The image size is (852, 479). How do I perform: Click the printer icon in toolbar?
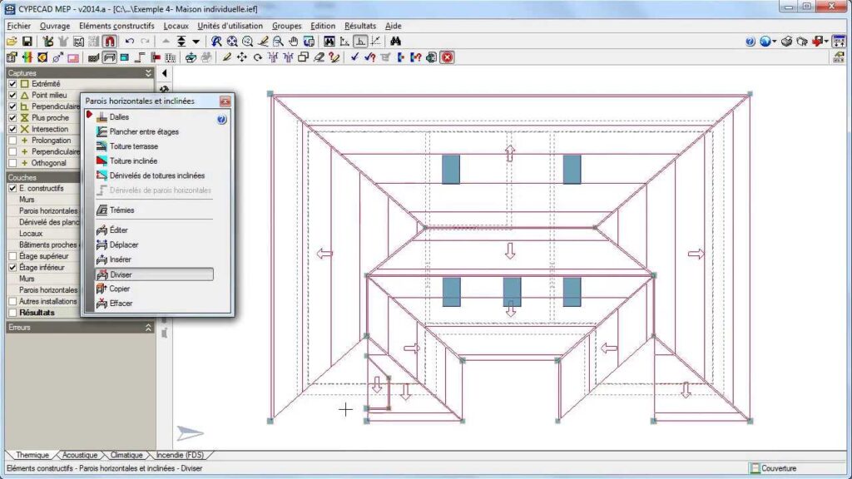pyautogui.click(x=786, y=41)
